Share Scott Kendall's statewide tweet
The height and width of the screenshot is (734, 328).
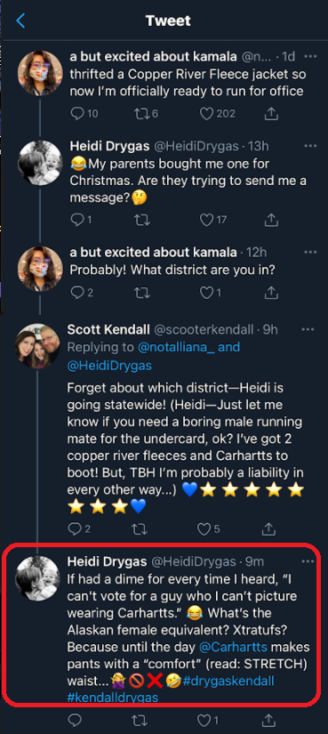tap(268, 529)
